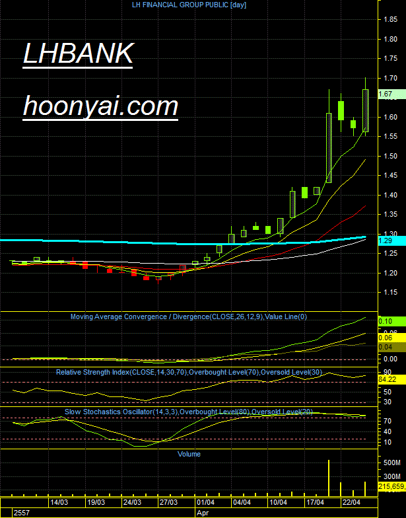Click the 40 stochastics axis label
The width and height of the screenshot is (406, 518).
pyautogui.click(x=388, y=432)
